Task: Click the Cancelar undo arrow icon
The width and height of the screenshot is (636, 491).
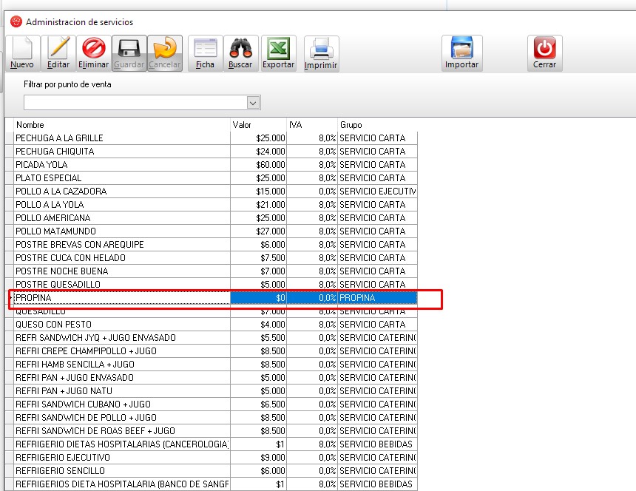Action: (x=164, y=53)
